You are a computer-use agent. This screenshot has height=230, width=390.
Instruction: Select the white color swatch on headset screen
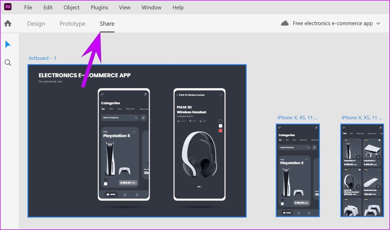coord(220,126)
